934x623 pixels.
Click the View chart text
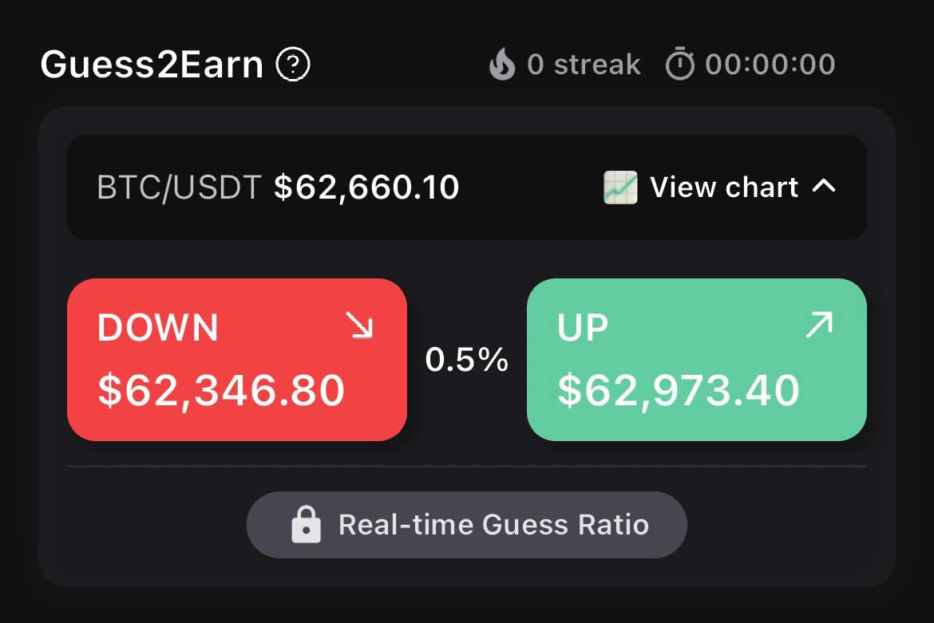click(x=724, y=187)
